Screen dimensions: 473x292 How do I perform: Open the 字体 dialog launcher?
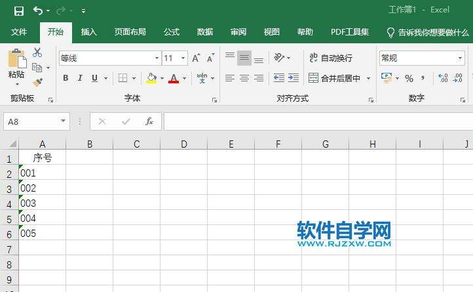click(x=214, y=100)
